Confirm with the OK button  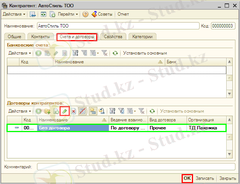point(187,178)
